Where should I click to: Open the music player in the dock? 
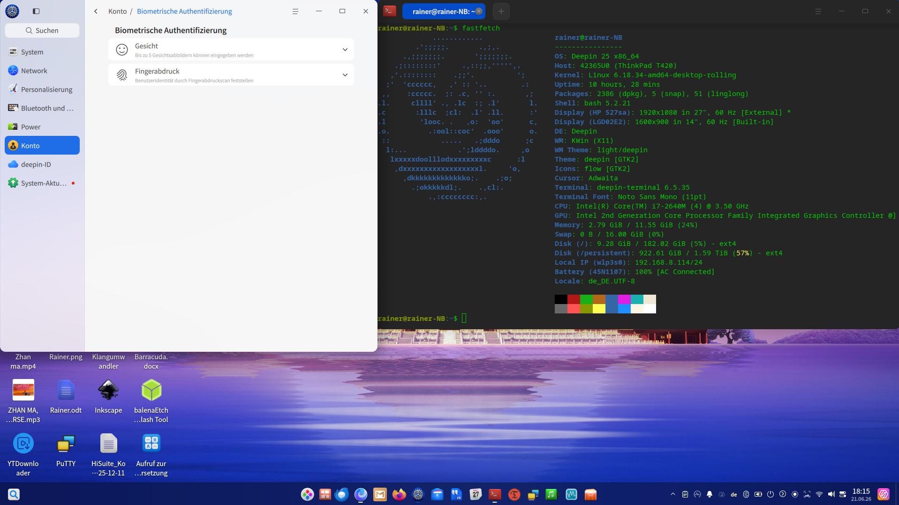pos(552,494)
